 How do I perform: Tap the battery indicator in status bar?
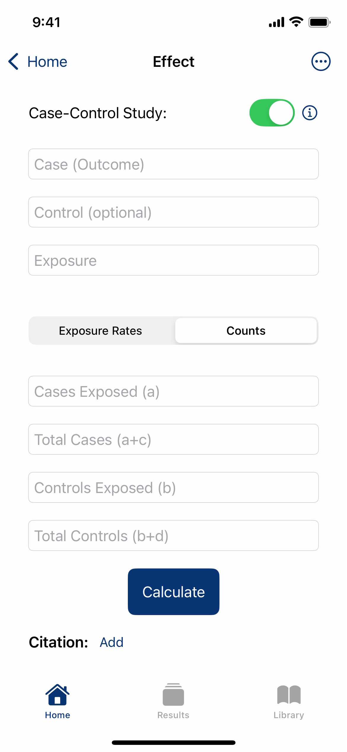tap(319, 22)
